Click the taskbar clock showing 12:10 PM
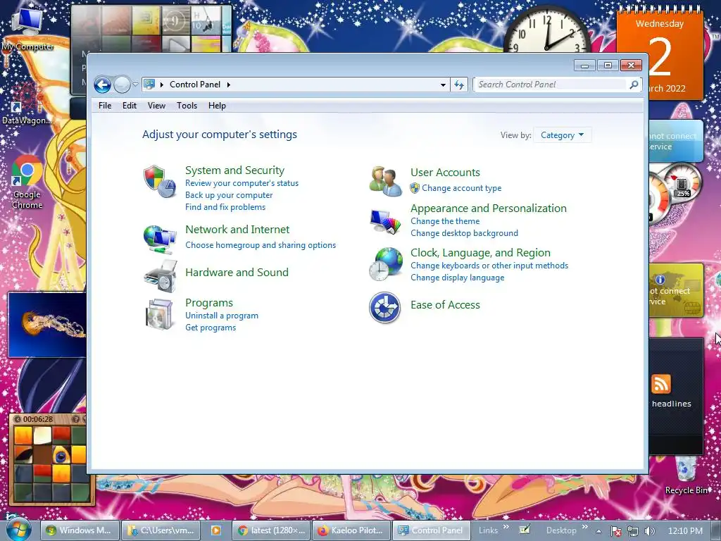 click(685, 531)
